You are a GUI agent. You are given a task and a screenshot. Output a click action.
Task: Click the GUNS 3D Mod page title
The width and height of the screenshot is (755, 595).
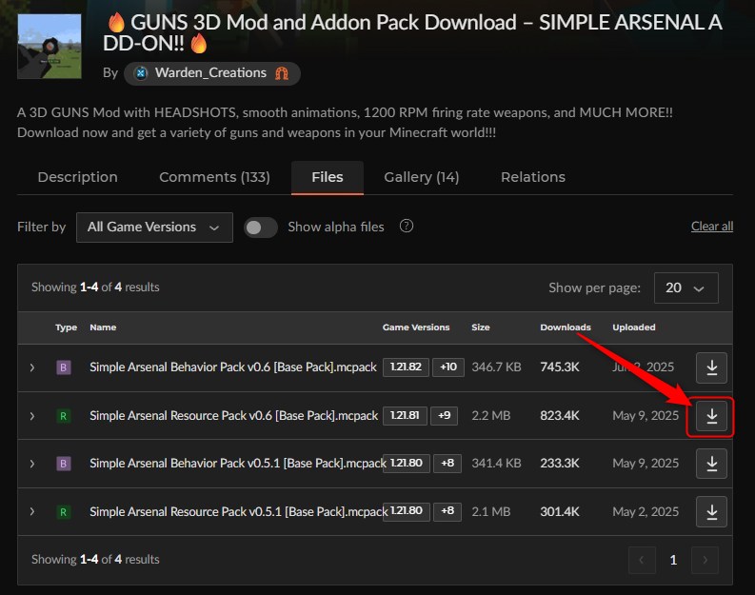tap(413, 32)
